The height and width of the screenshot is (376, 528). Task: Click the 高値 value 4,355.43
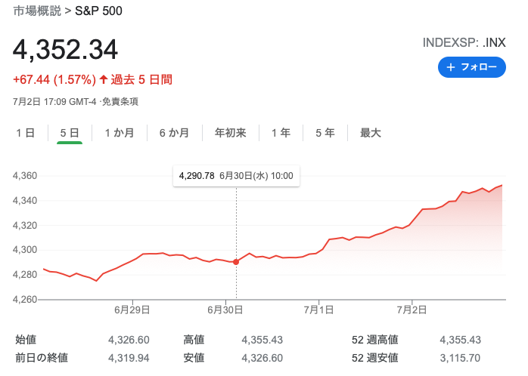[262, 340]
